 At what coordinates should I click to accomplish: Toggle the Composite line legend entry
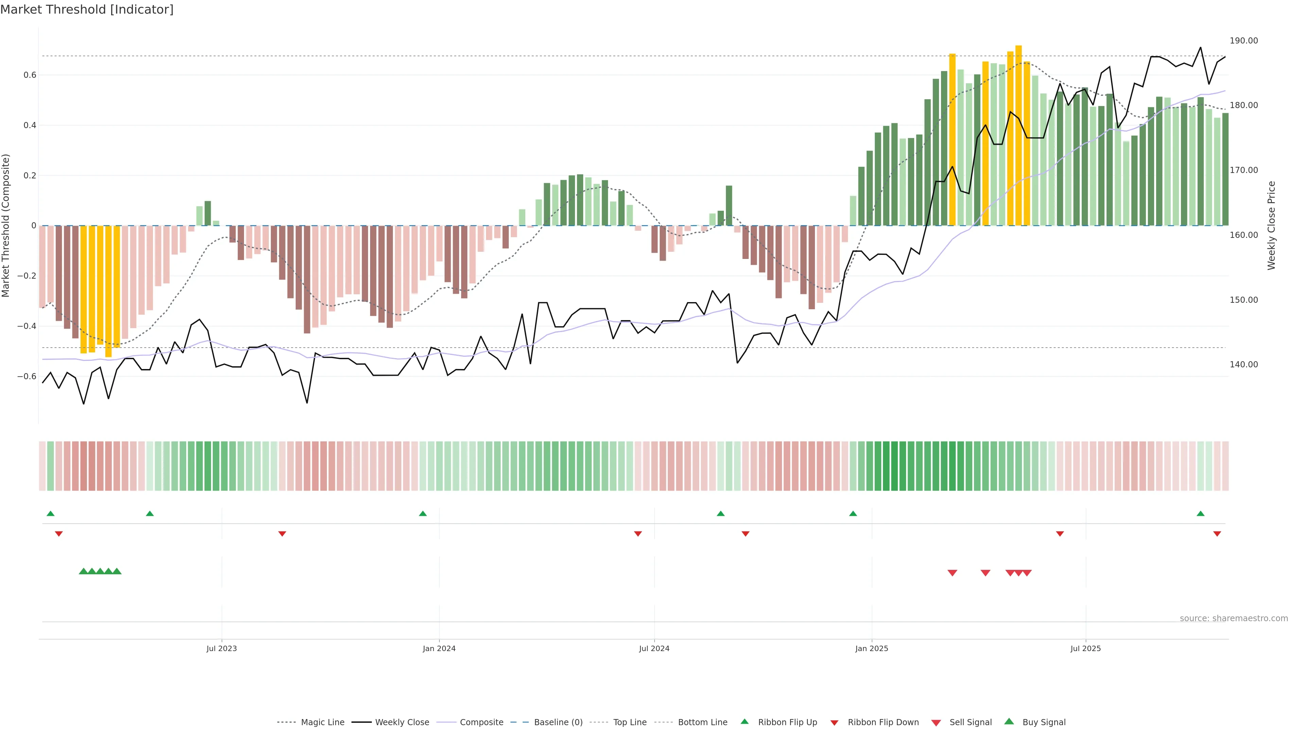pos(481,722)
